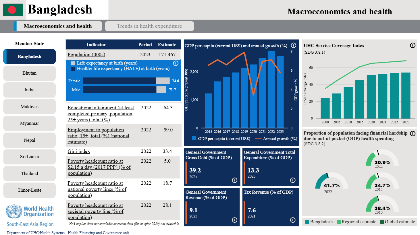
Task: Open info icon in life expectancy panel
Action: tap(176, 63)
